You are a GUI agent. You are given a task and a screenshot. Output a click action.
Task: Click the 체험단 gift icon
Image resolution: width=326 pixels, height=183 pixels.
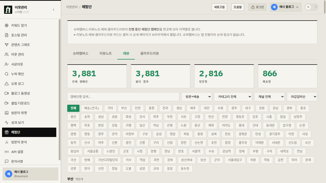(x=7, y=132)
